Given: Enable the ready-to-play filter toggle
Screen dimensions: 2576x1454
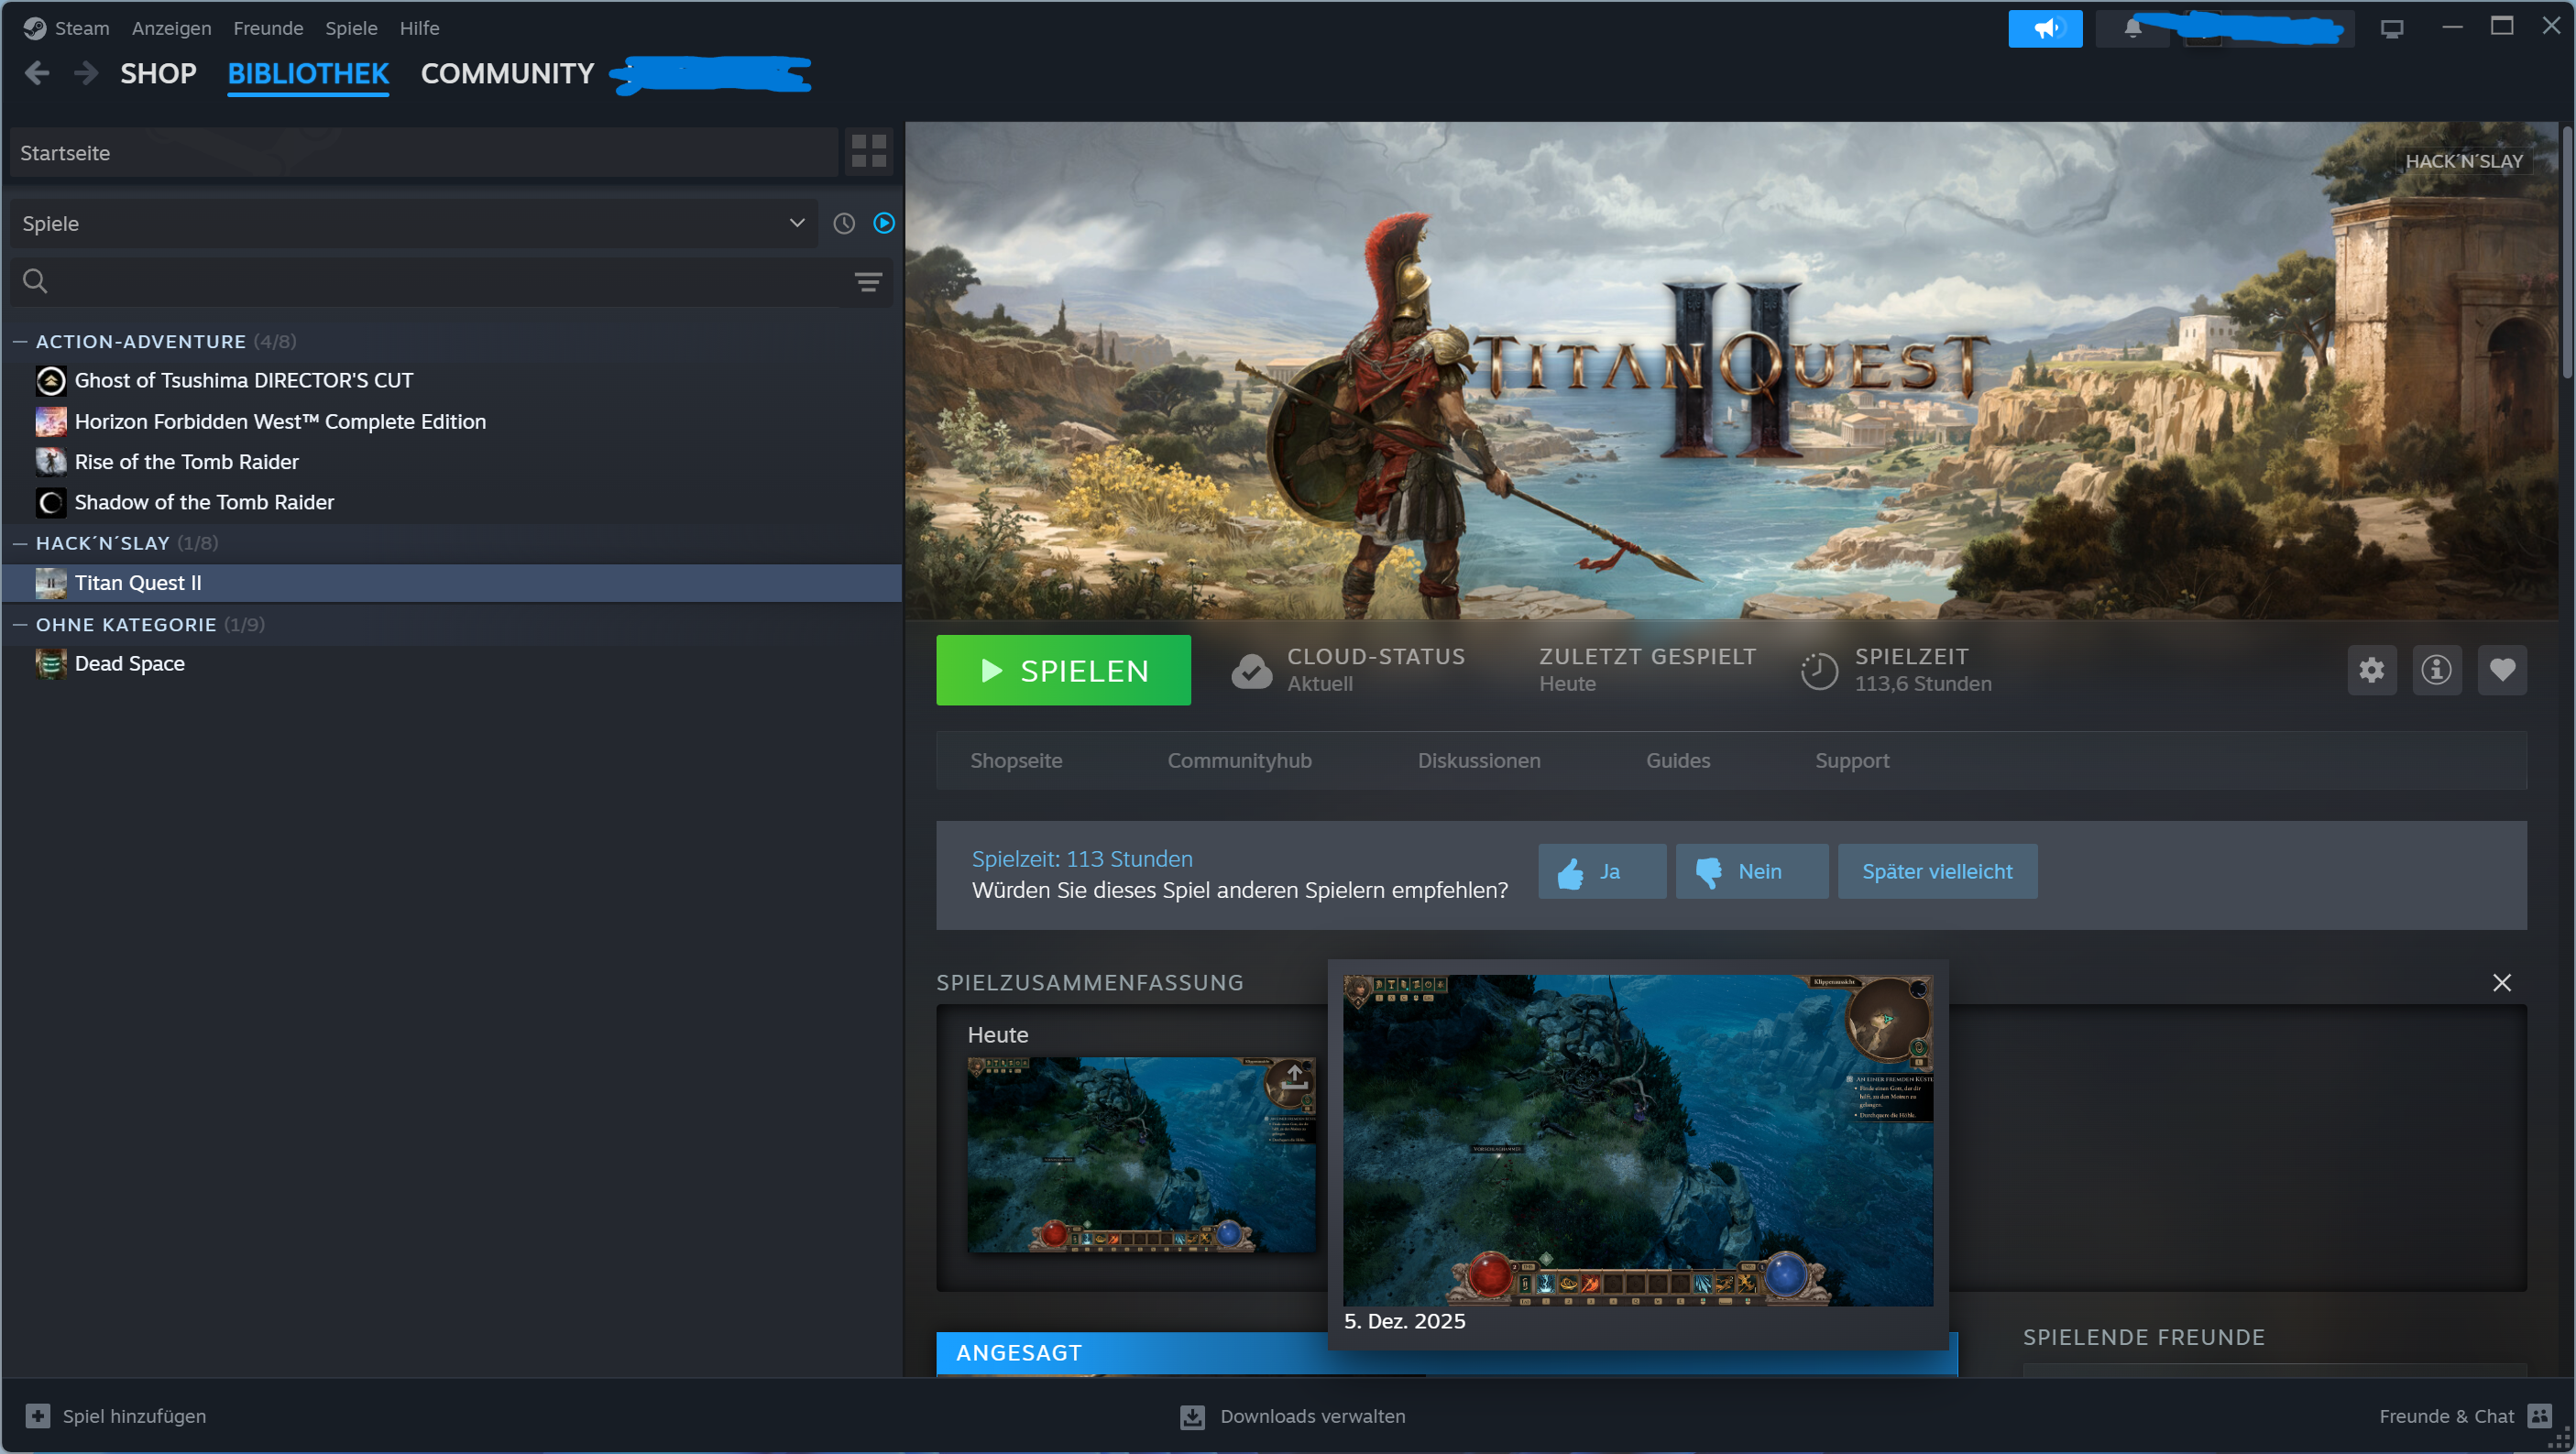Looking at the screenshot, I should (883, 223).
